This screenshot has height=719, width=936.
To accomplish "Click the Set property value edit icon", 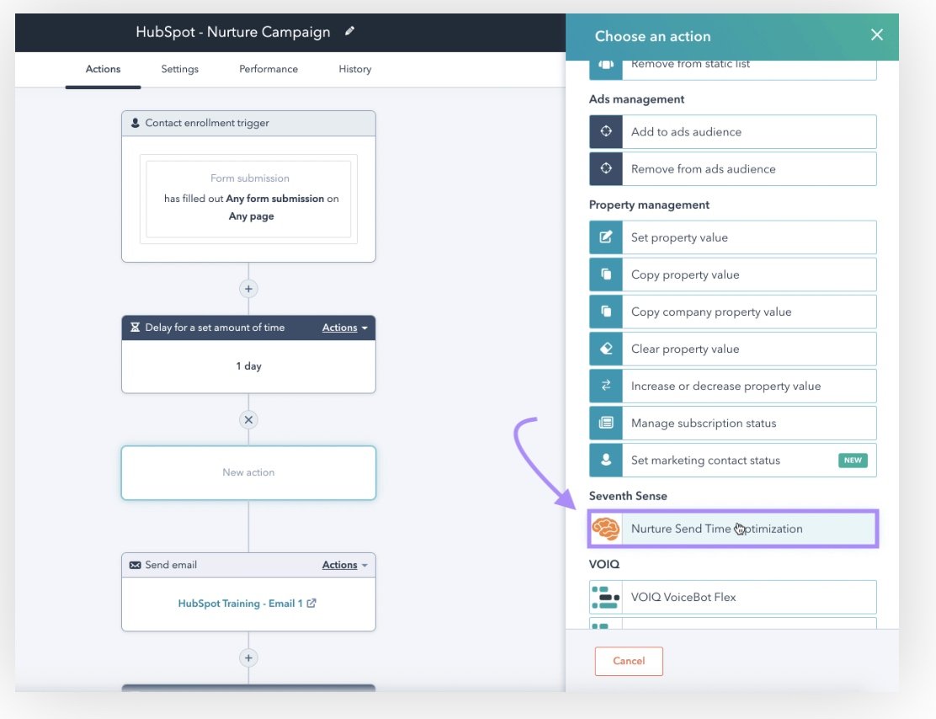I will click(606, 237).
